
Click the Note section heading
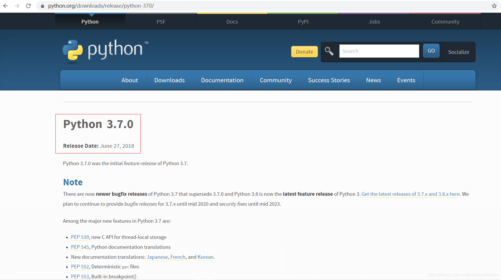pyautogui.click(x=73, y=182)
